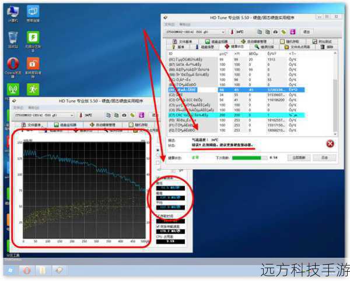Select the filled radio button right of the graph
Viewport: 350px width, 281px height.
pyautogui.click(x=158, y=150)
